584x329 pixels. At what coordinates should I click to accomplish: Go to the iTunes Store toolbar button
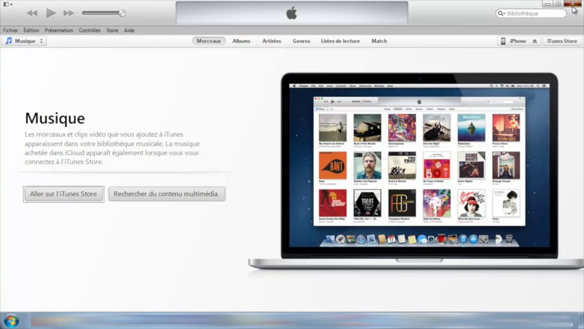point(562,41)
